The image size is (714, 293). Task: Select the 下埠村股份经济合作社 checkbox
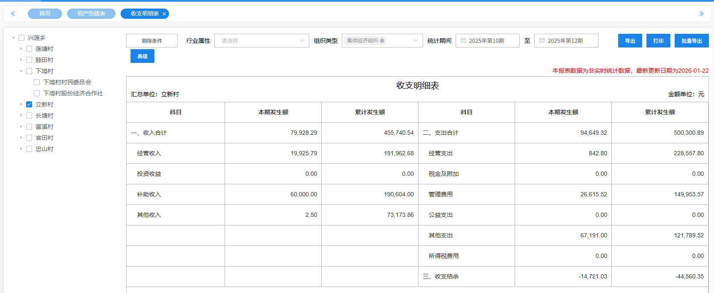(x=37, y=93)
